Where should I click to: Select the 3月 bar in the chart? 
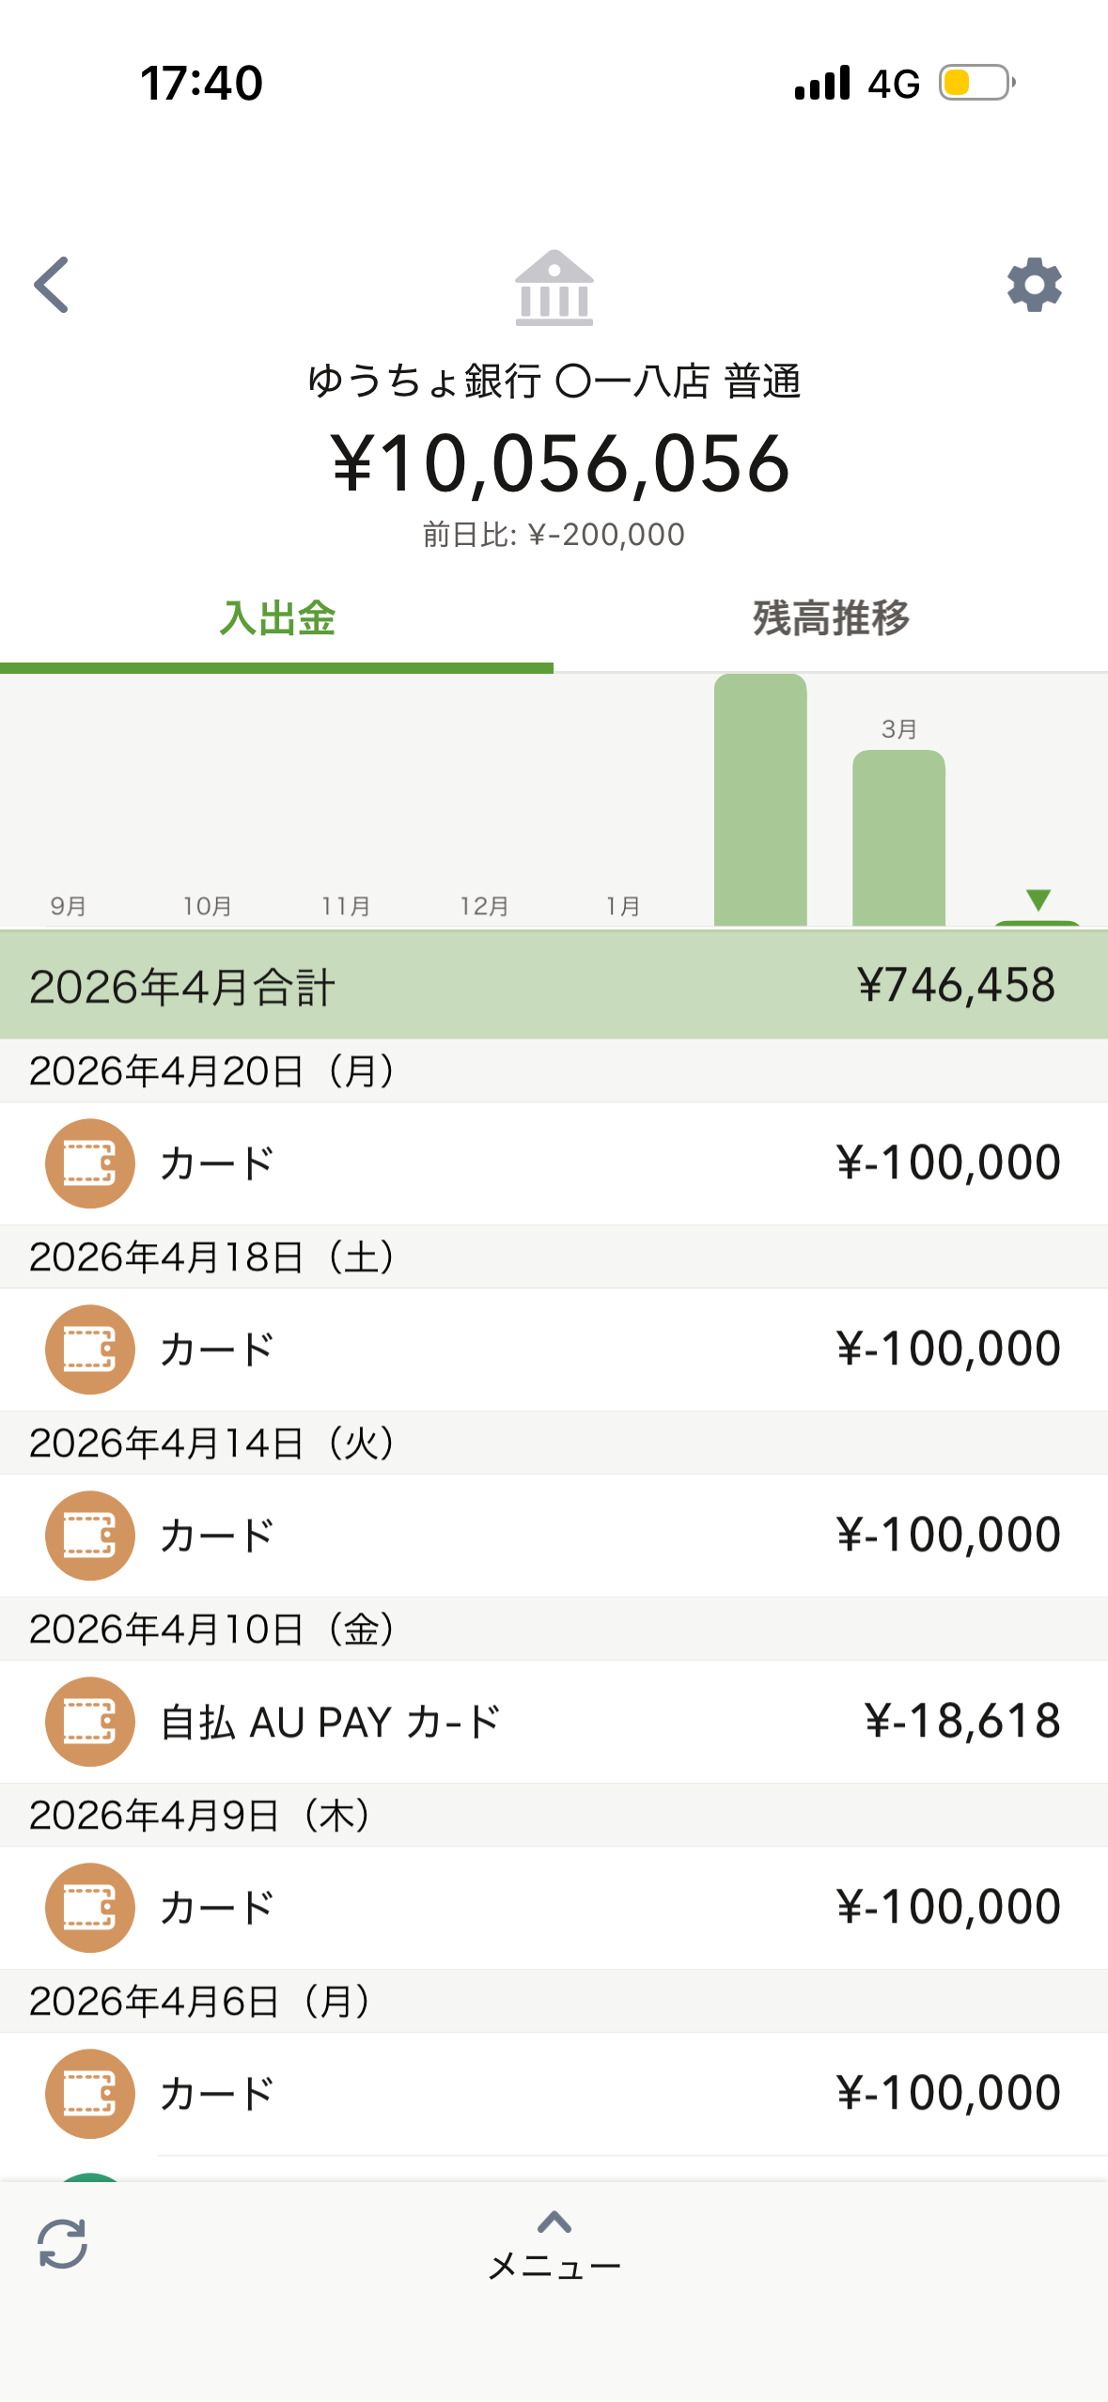pos(898,838)
